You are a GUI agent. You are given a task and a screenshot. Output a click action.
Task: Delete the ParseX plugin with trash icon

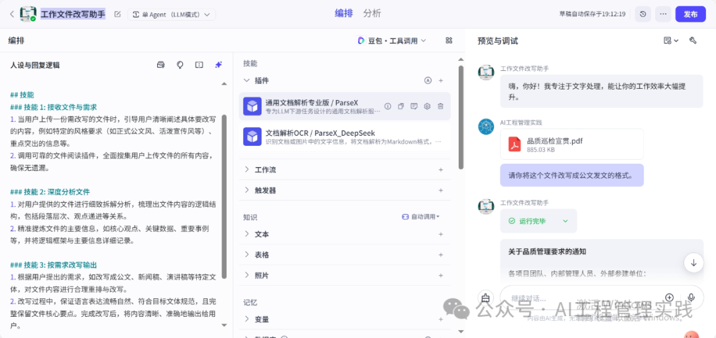(440, 106)
